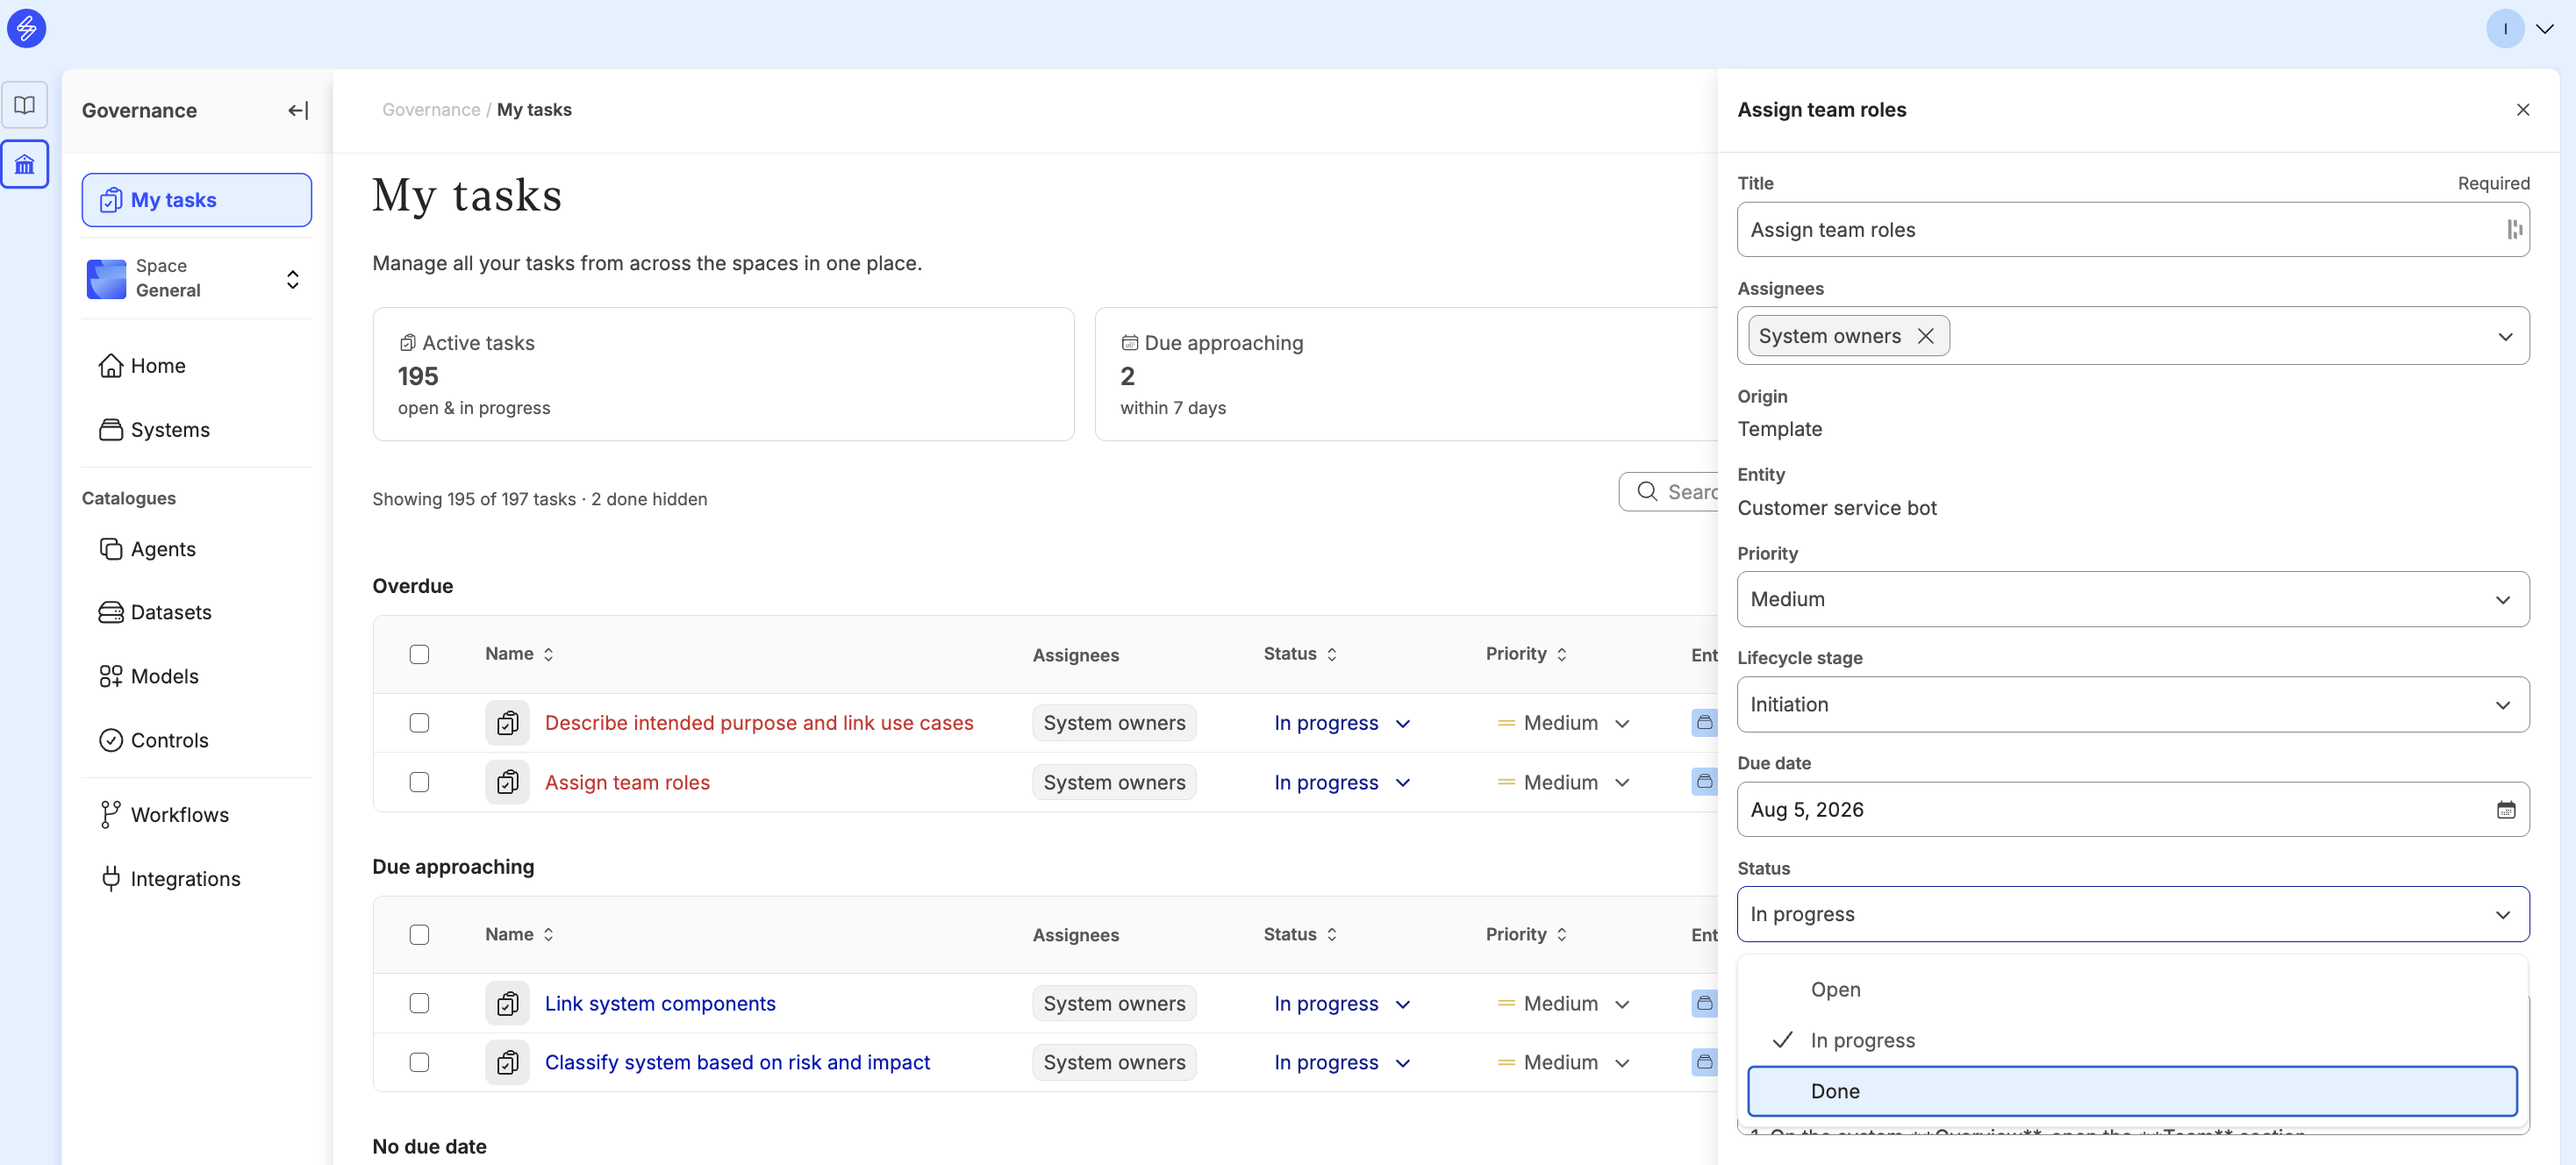The width and height of the screenshot is (2576, 1165).
Task: Sort Due approaching table by Priority
Action: pyautogui.click(x=1526, y=934)
